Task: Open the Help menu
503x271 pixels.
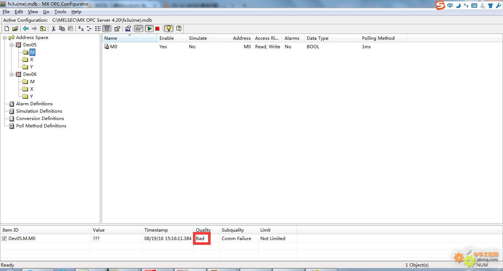Action: (x=76, y=12)
